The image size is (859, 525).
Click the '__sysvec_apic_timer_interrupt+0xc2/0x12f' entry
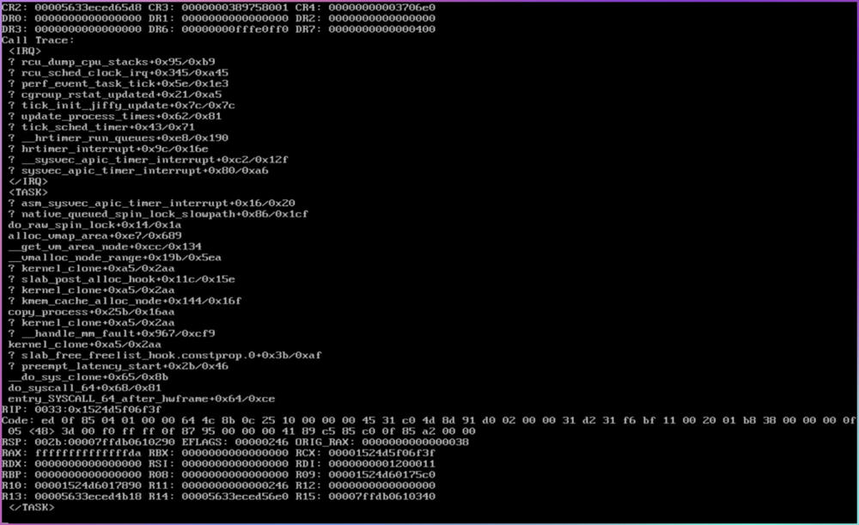click(x=149, y=160)
